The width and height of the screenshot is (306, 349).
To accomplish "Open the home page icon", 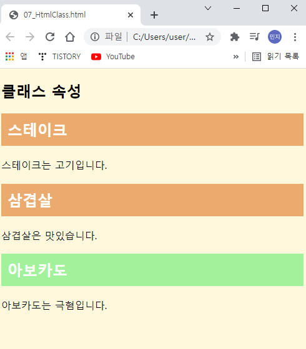I will (x=70, y=37).
